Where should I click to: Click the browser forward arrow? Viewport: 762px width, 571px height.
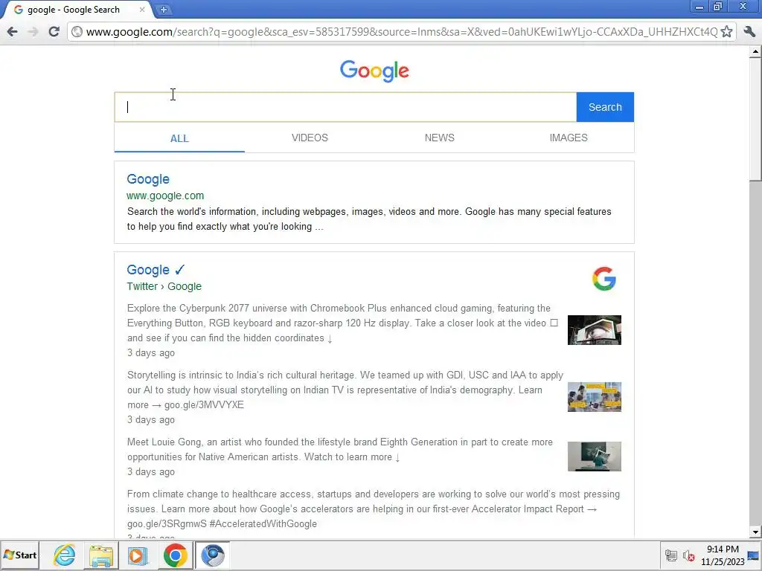(x=33, y=31)
